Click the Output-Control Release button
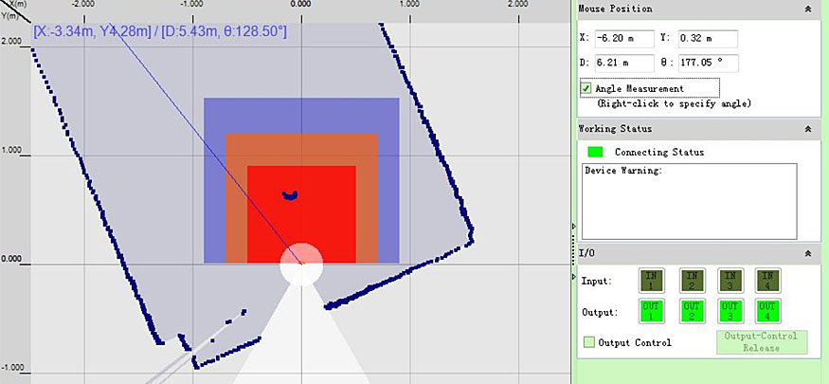Viewport: 829px width, 384px height. (761, 342)
